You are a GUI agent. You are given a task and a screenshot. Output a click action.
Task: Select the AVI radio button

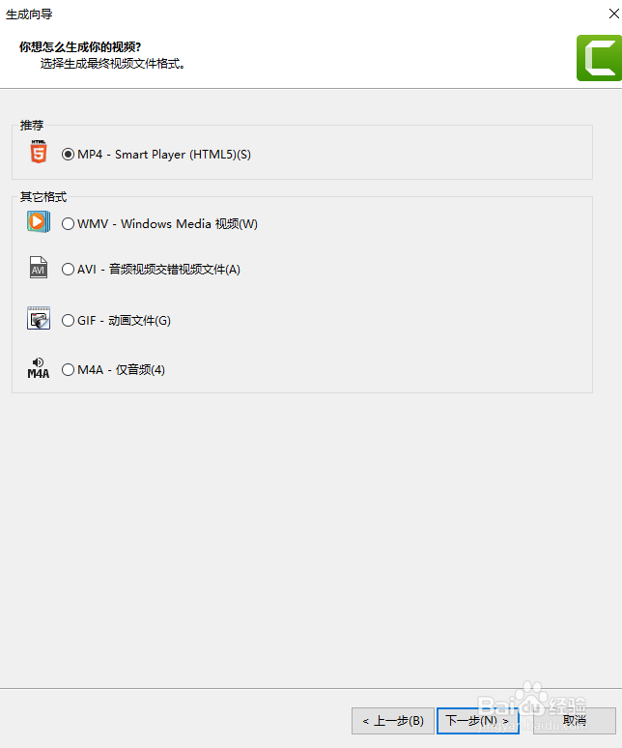[x=68, y=269]
